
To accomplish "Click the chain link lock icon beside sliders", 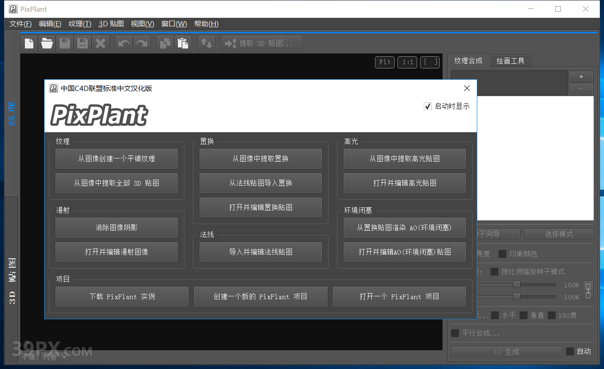I will tap(588, 291).
